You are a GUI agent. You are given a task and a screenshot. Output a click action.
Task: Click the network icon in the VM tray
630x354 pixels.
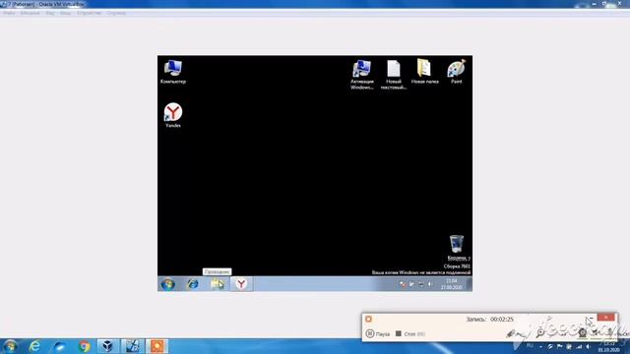click(420, 284)
